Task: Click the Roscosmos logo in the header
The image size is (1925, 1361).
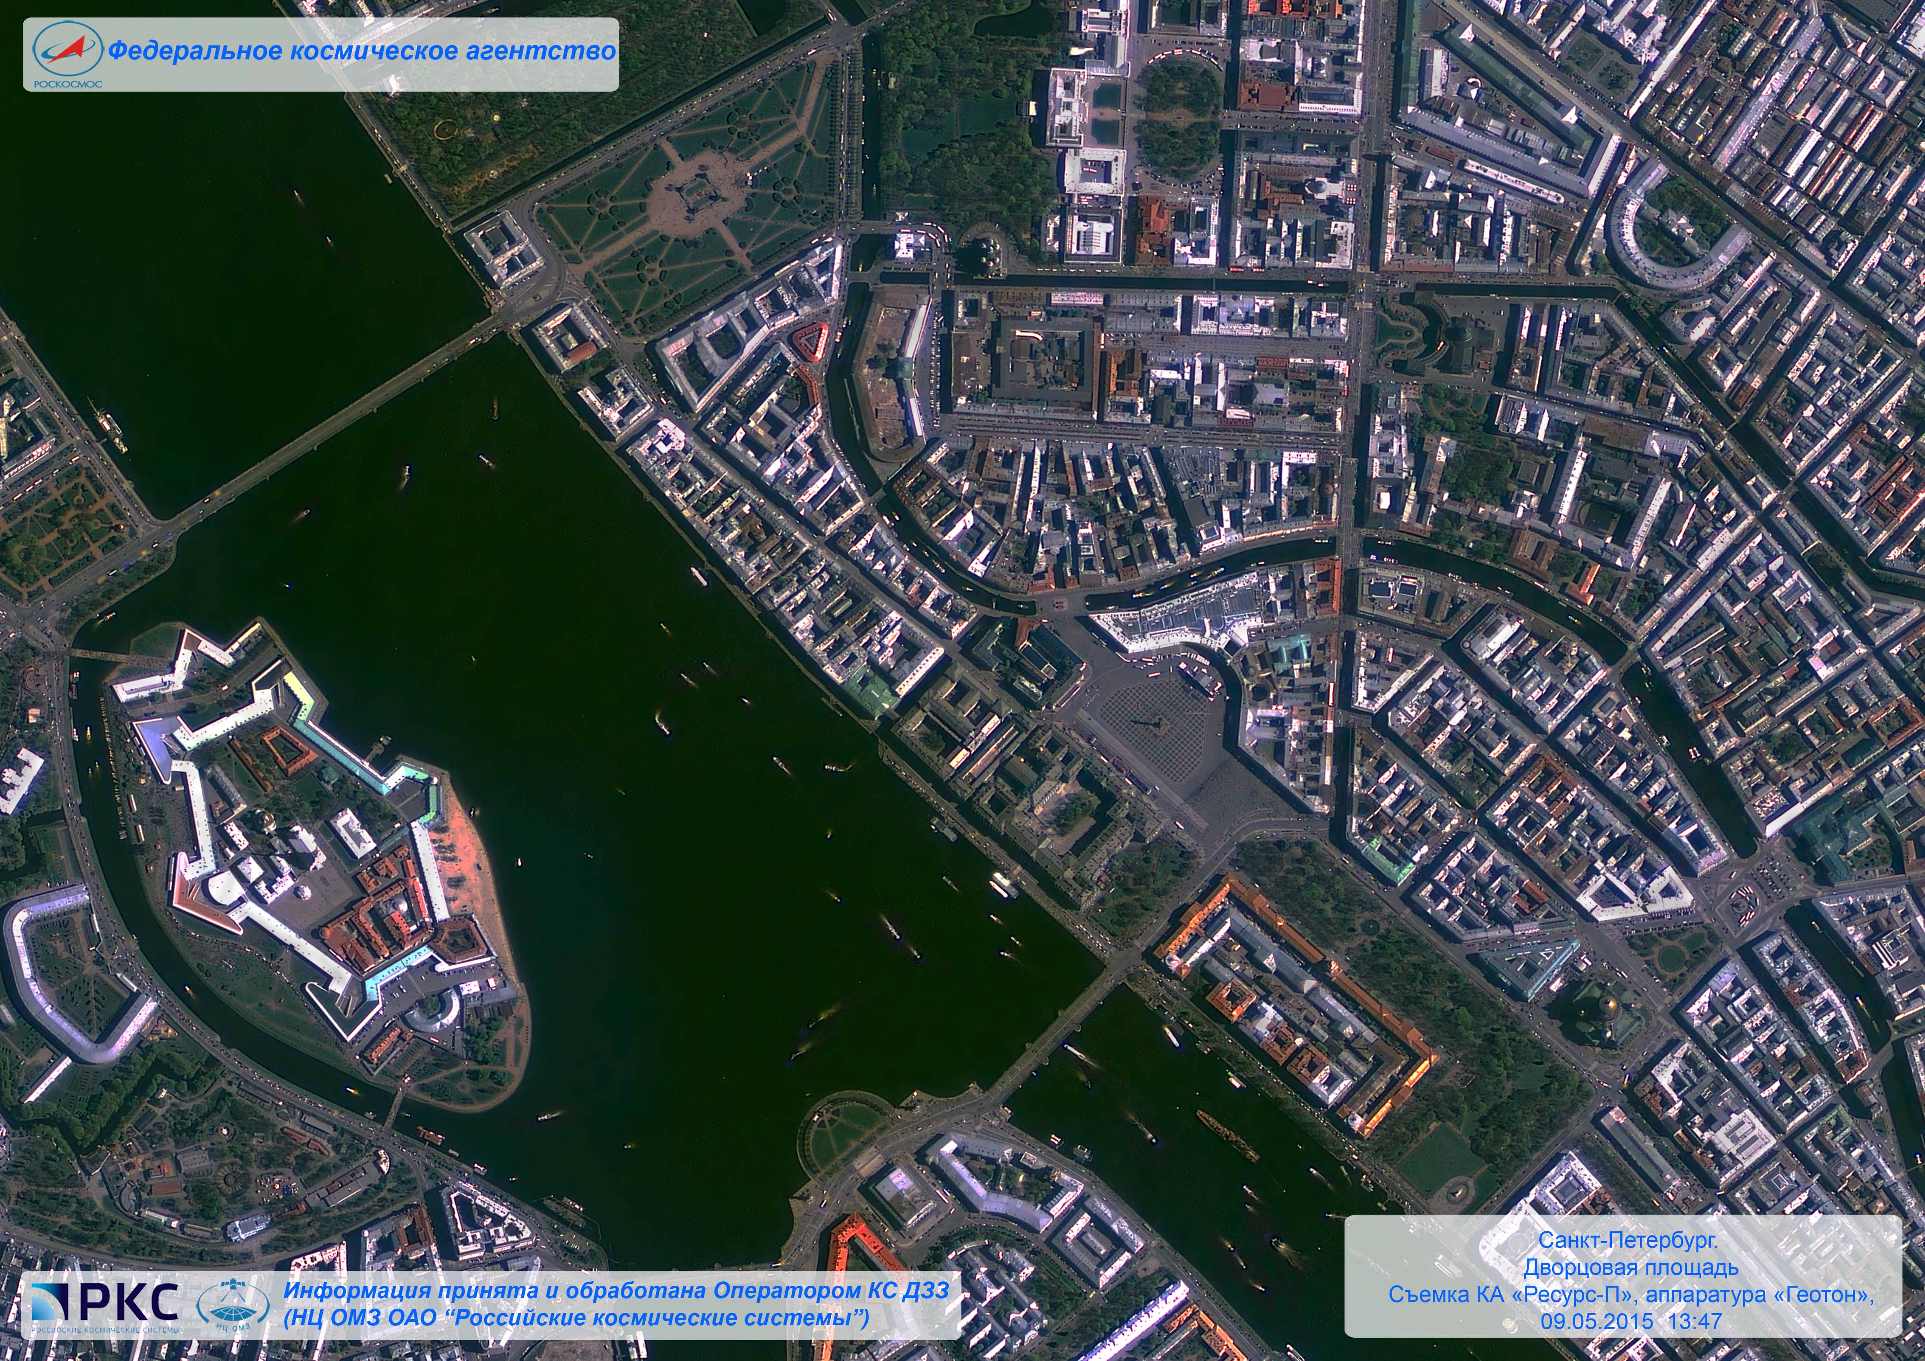Action: tap(66, 54)
